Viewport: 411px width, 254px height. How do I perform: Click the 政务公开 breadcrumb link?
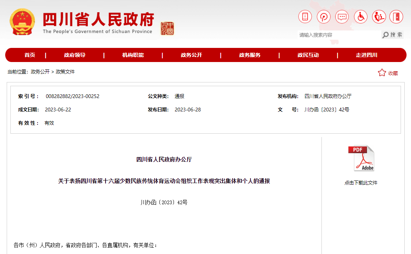40,72
